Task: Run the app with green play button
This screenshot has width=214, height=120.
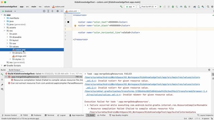Action: (160, 7)
